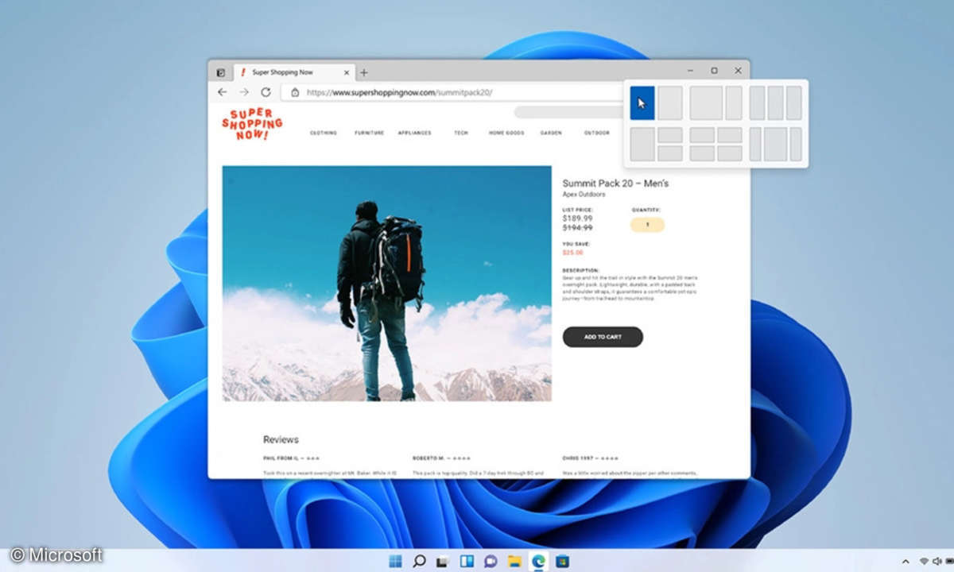The width and height of the screenshot is (954, 572).
Task: Choose the wide center zone of the bottom-right three-column snap layout
Action: [x=775, y=145]
